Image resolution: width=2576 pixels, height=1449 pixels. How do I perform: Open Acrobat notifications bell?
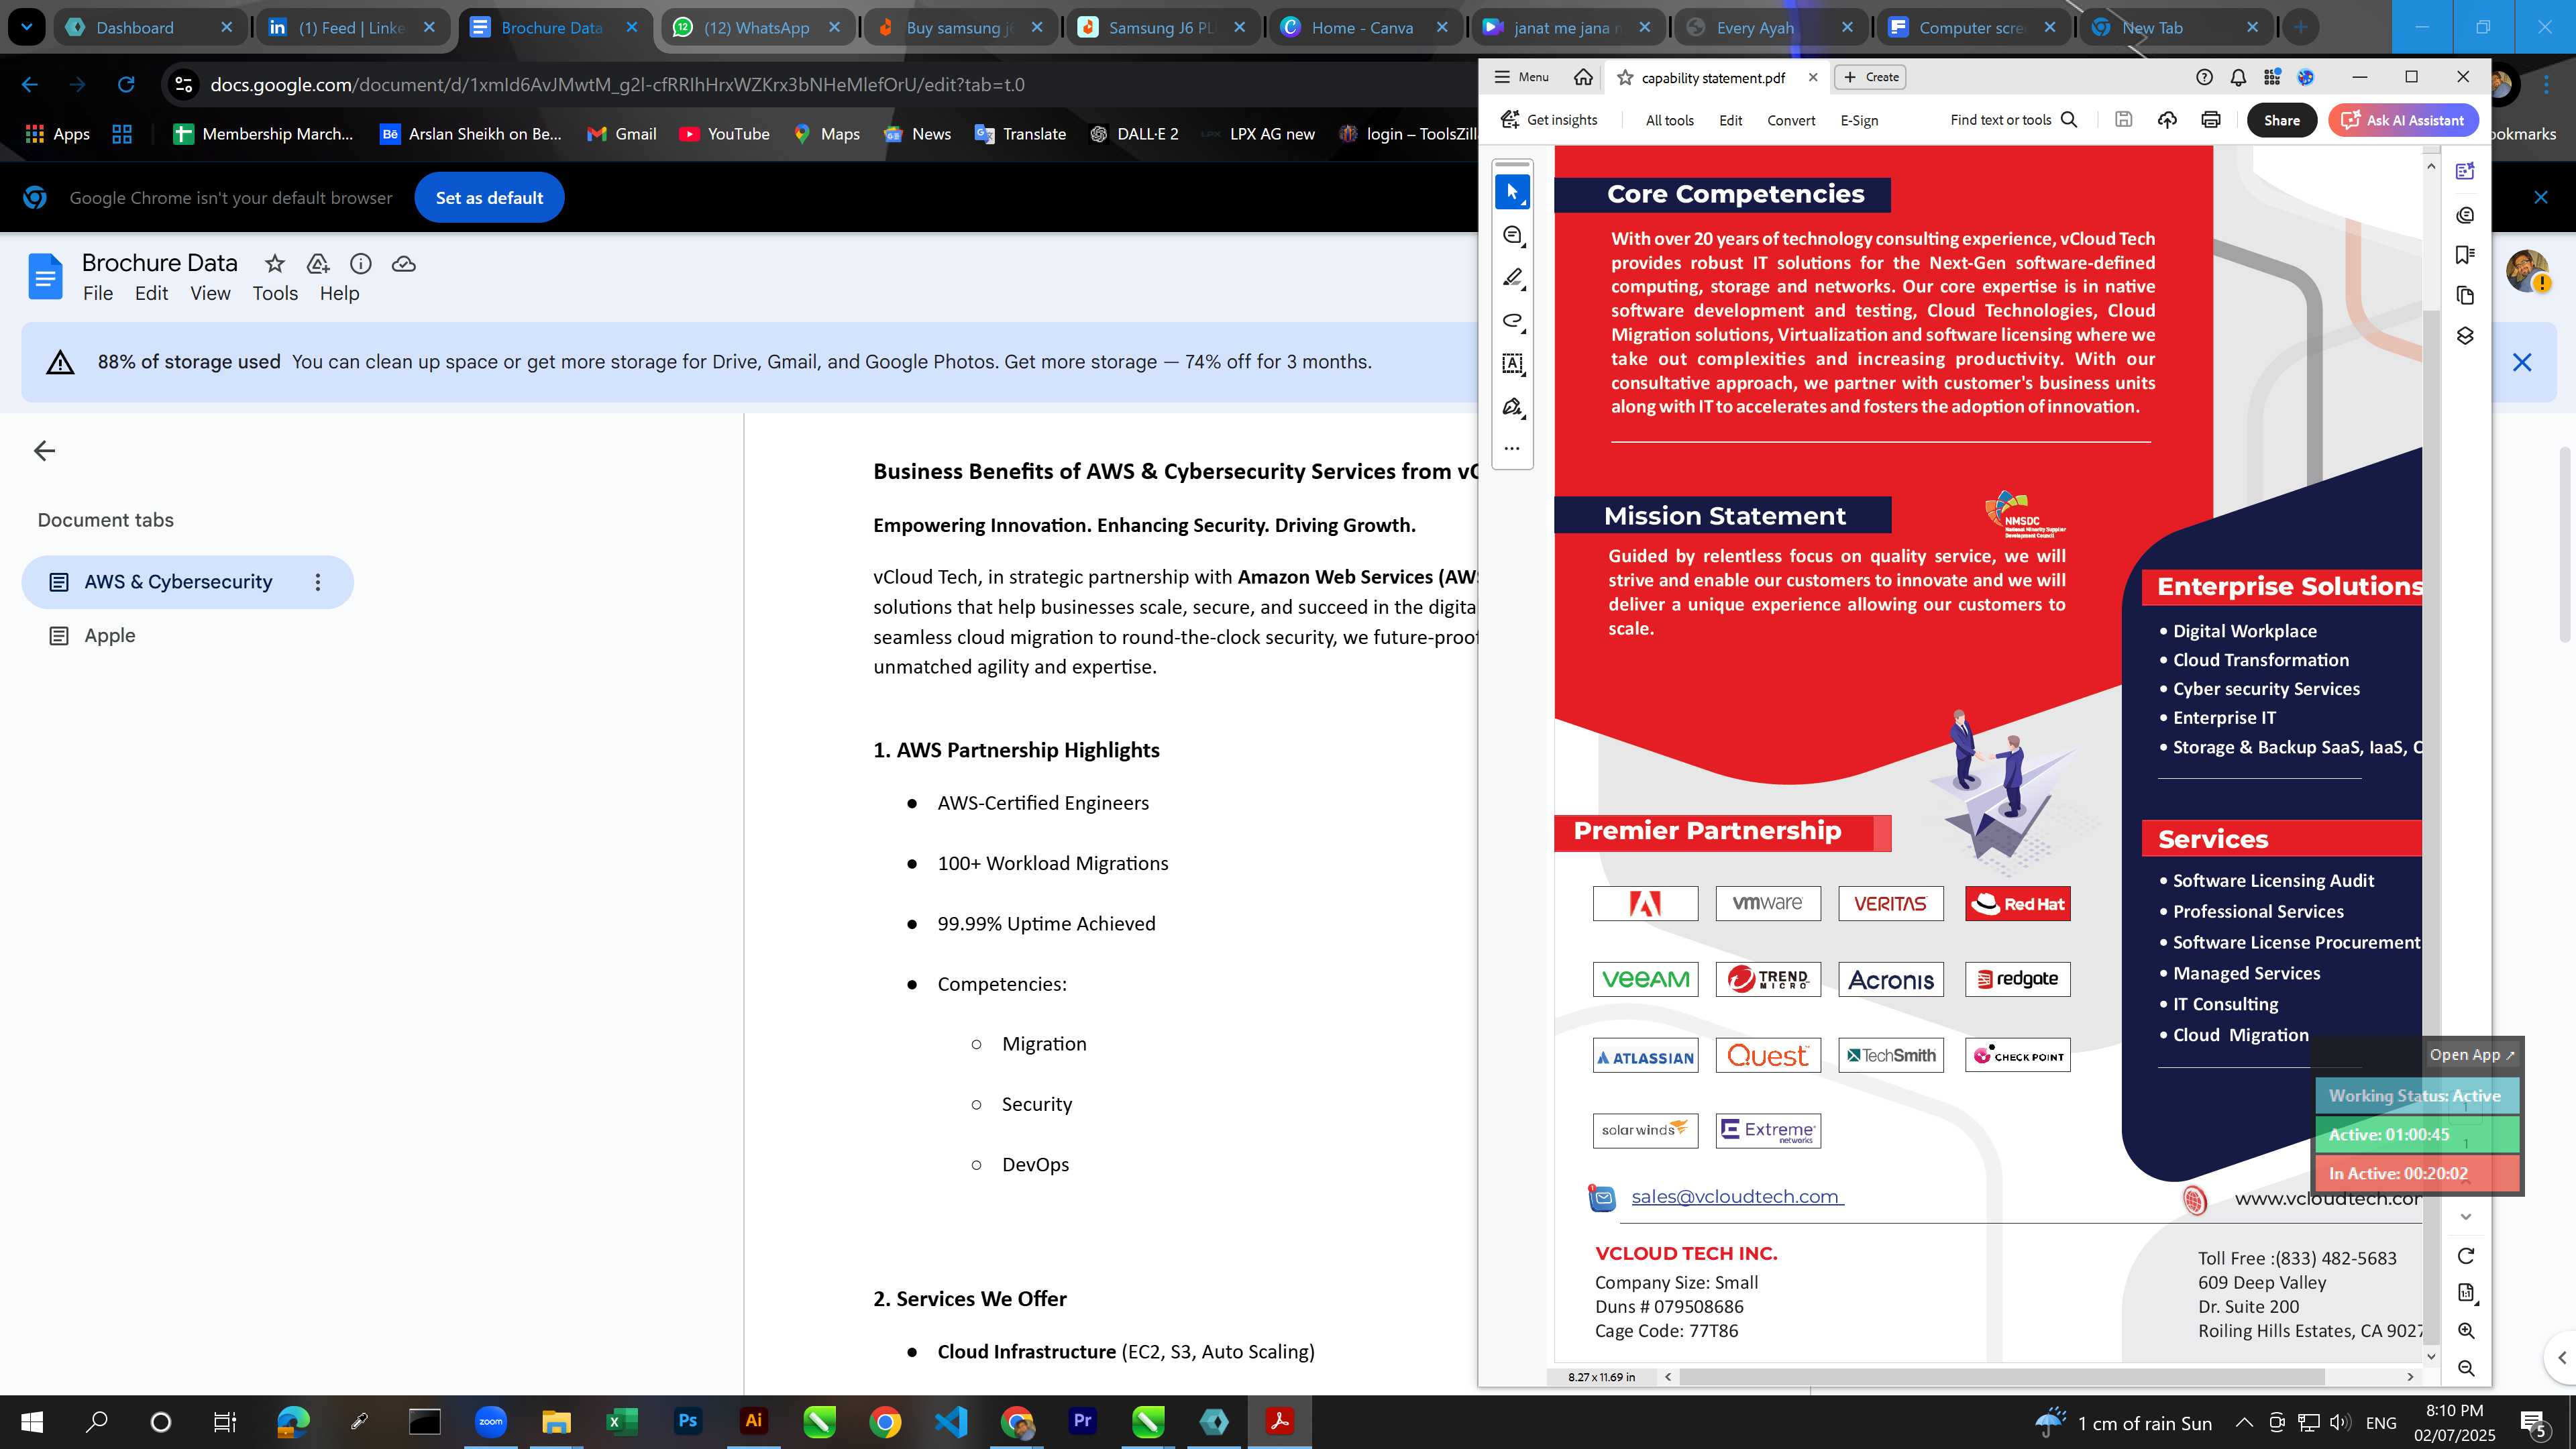[2238, 77]
